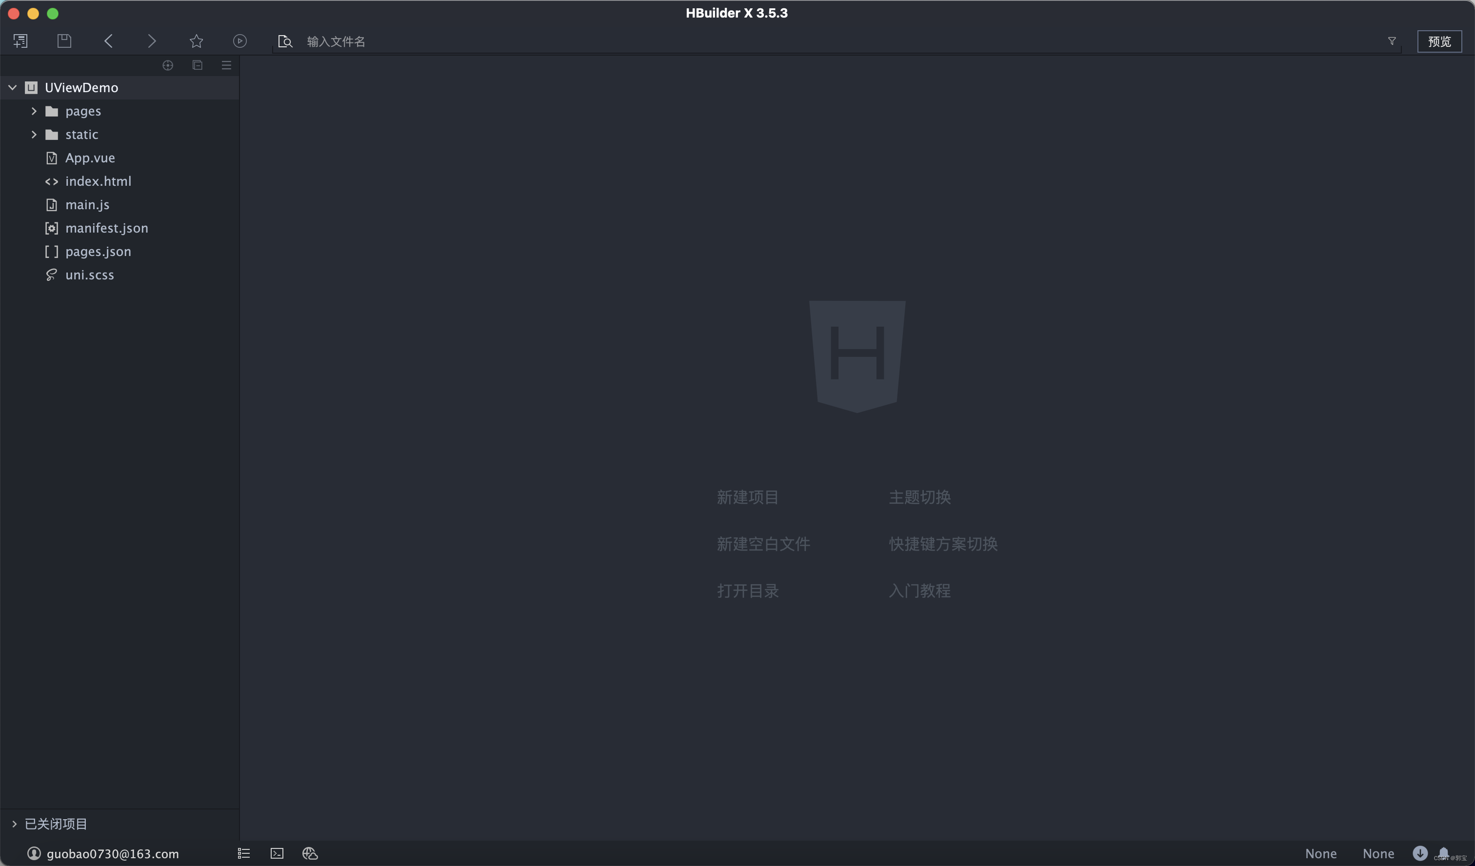Expand the static folder
The image size is (1475, 866).
34,135
